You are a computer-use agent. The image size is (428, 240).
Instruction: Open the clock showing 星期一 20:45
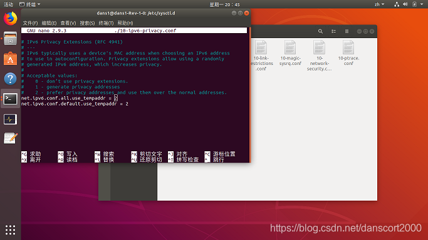pos(224,4)
